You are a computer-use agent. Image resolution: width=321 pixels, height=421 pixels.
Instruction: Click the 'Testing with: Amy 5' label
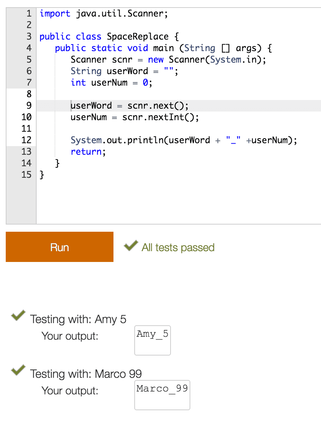click(x=78, y=319)
